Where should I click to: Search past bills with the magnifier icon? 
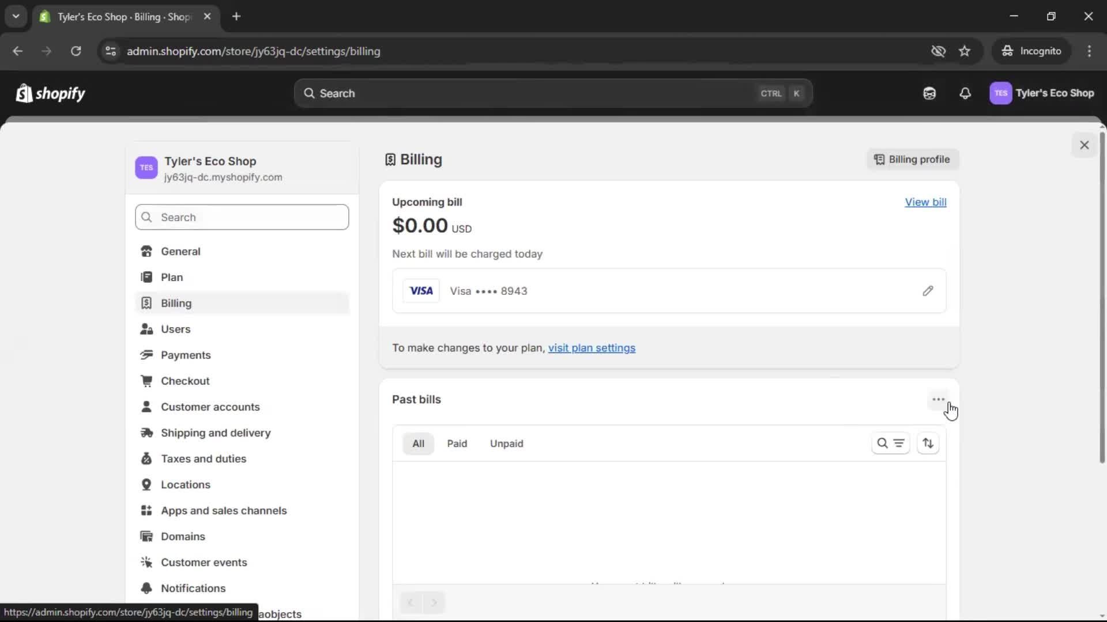pos(882,443)
